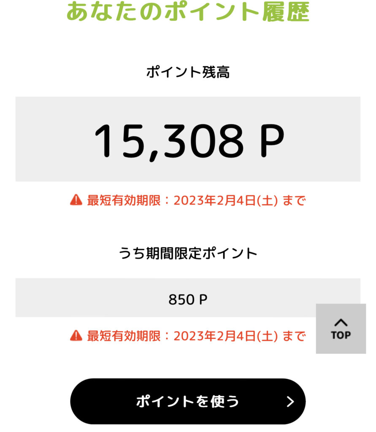Click the TOP text label
Image resolution: width=376 pixels, height=432 pixels.
pyautogui.click(x=341, y=335)
